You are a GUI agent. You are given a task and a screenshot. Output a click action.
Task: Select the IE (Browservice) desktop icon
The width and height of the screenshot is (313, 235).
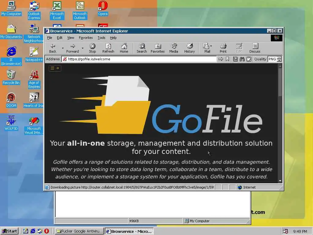point(11,56)
